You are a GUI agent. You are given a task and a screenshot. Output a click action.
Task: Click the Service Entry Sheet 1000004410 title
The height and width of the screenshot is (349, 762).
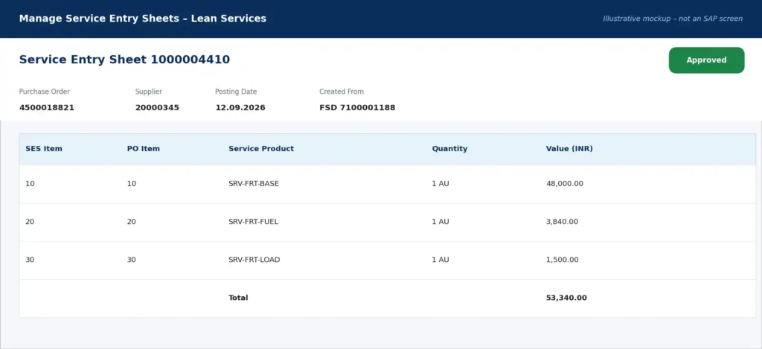coord(124,60)
